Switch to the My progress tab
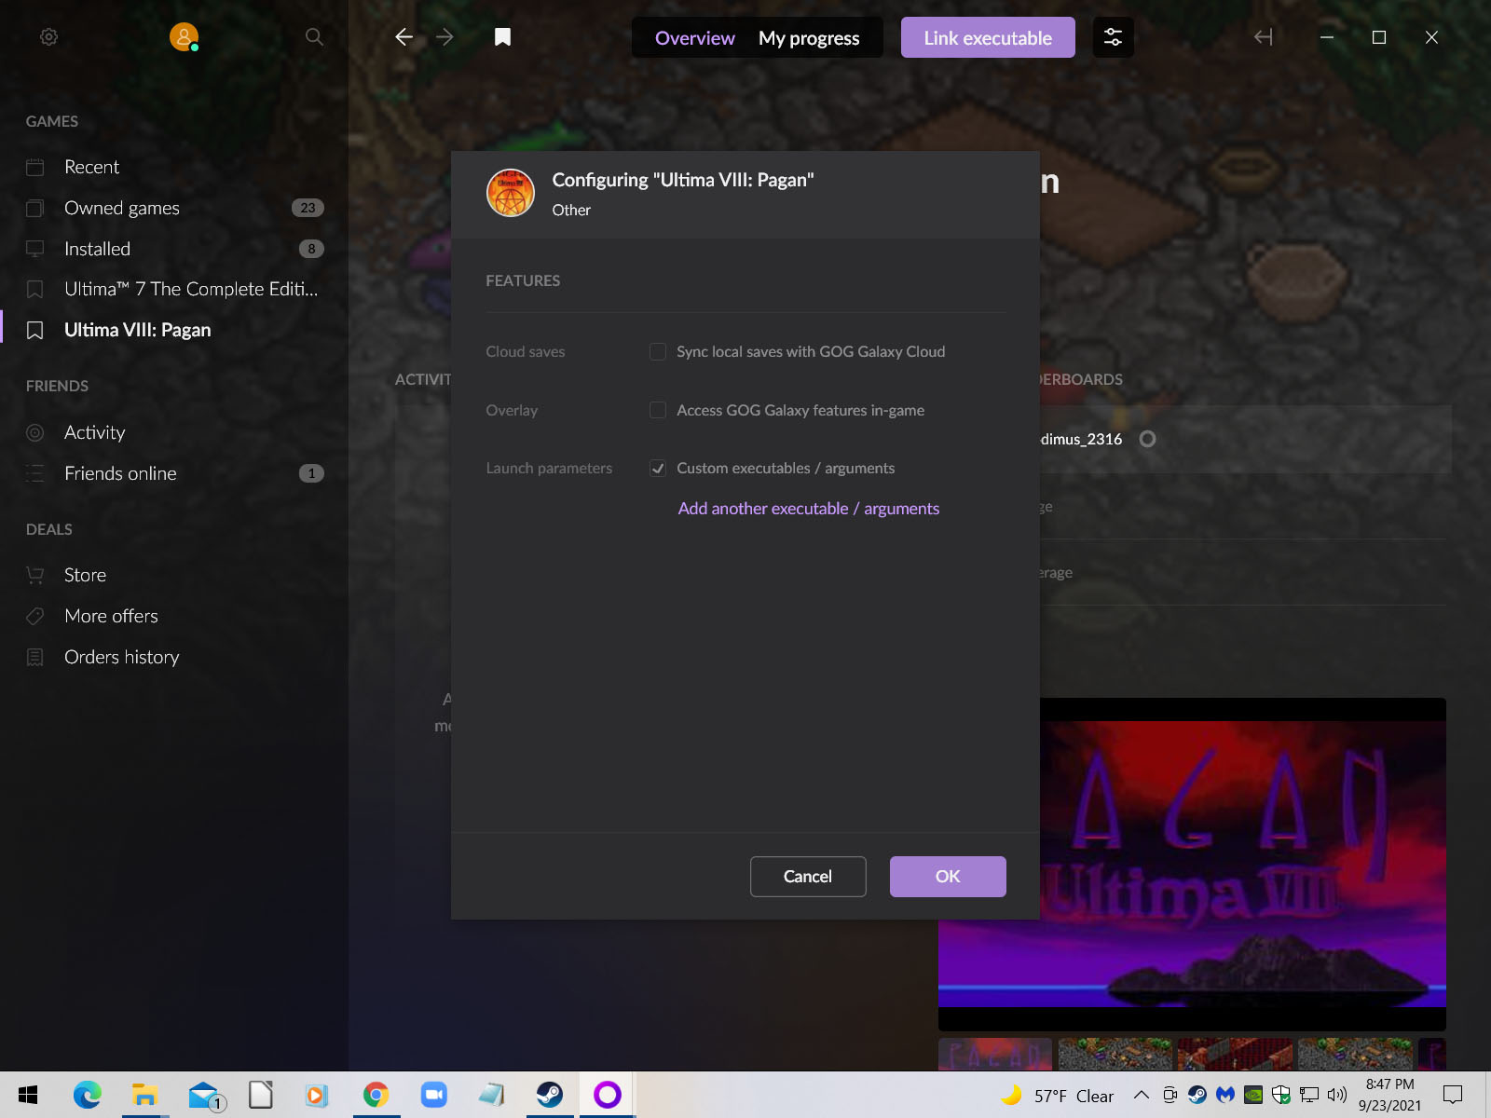 coord(809,38)
